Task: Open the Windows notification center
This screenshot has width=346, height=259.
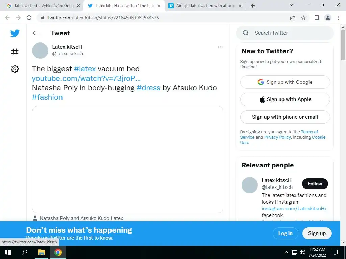Action: 335,252
